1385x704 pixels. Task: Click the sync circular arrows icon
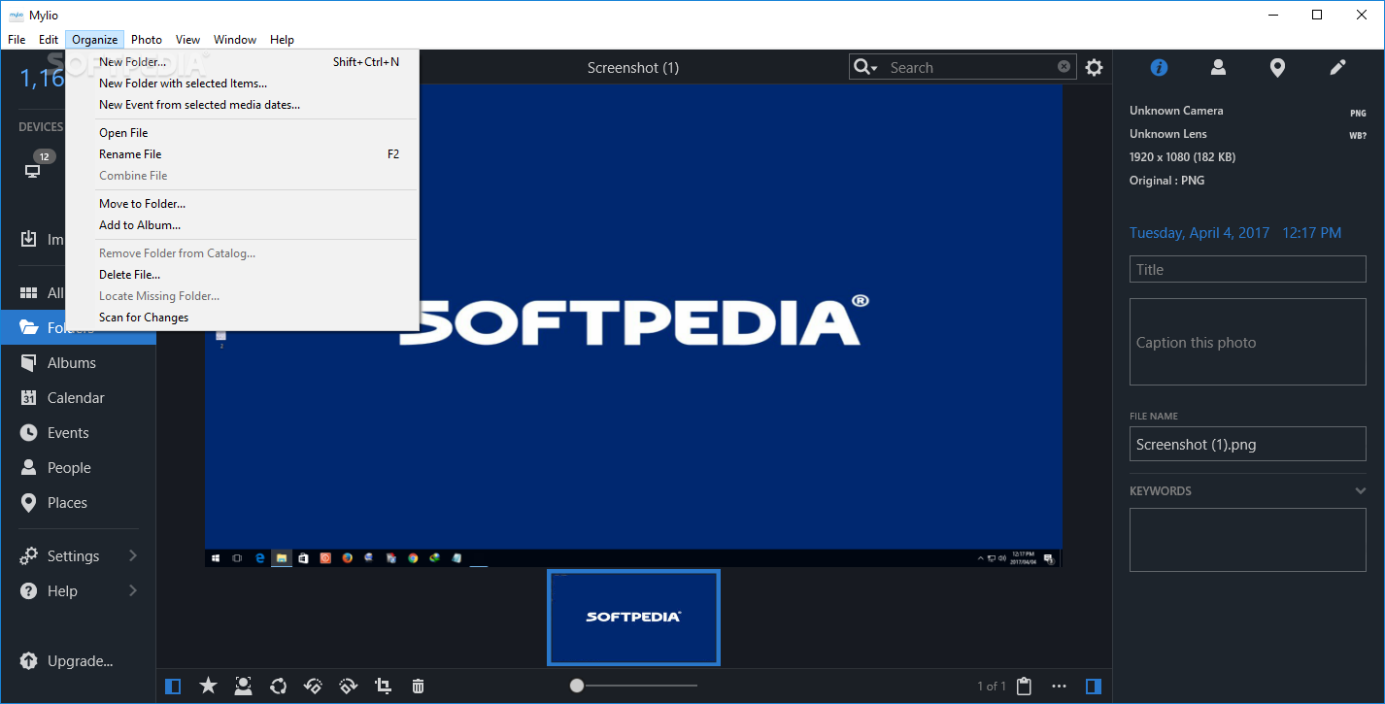279,687
